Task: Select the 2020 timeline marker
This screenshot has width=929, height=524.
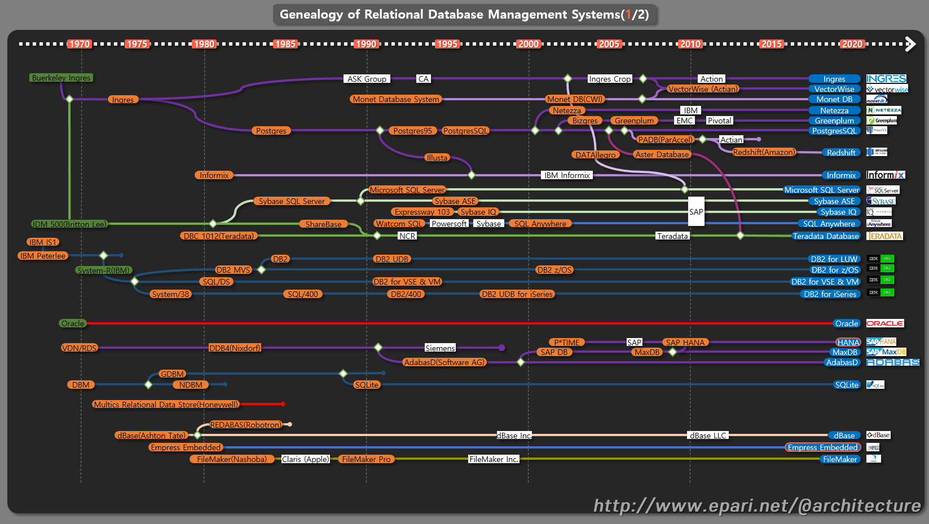Action: (852, 44)
